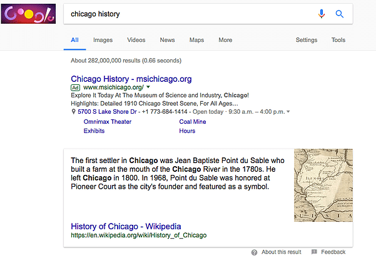Switch to the Videos tab
This screenshot has height=263, width=376.
[136, 40]
